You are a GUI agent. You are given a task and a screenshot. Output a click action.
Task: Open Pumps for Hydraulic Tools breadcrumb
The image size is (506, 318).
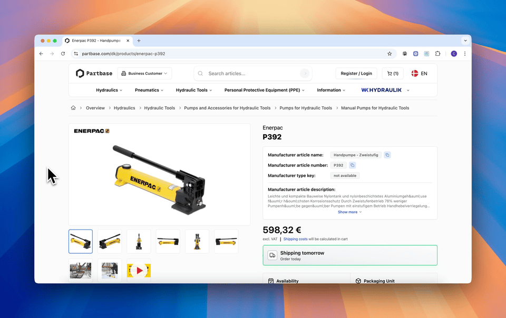coord(306,108)
